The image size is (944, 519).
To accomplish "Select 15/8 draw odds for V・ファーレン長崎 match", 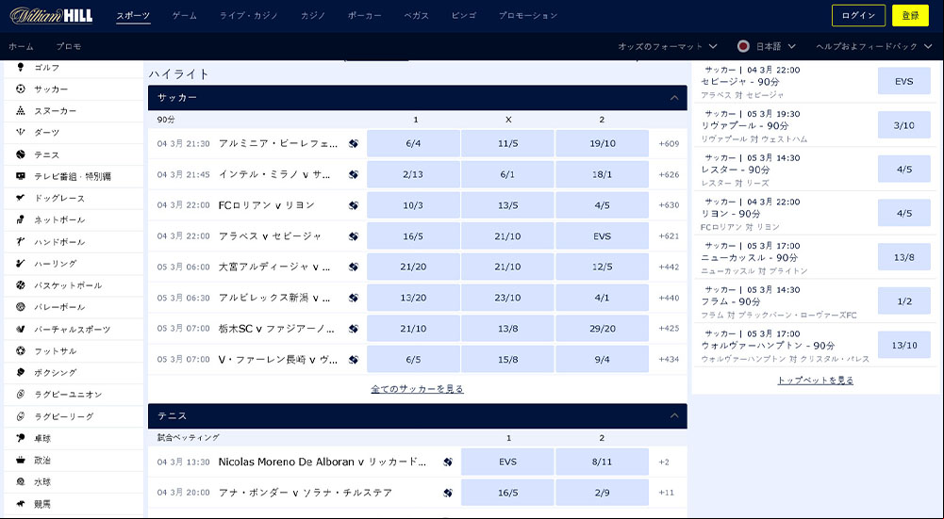I will 507,359.
